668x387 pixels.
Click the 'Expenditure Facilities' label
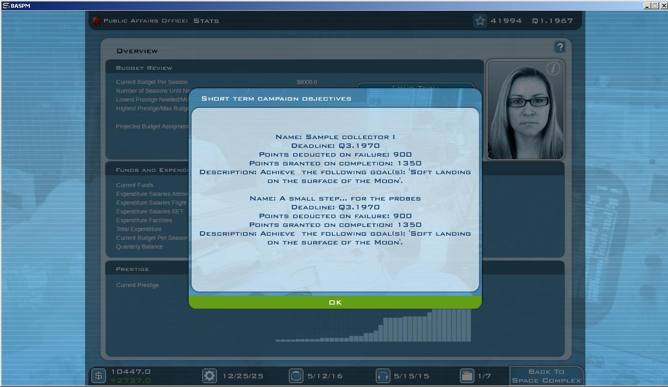tap(144, 221)
